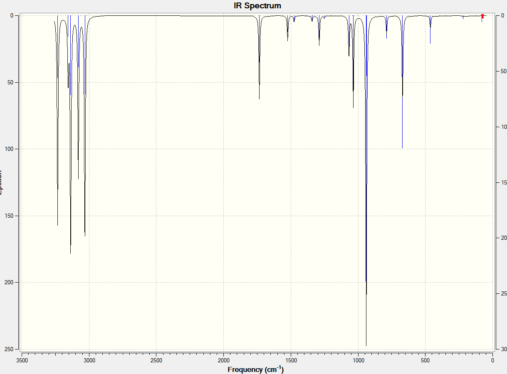Image resolution: width=507 pixels, height=374 pixels.
Task: Click the Frequency (cm-1) axis label
Action: click(x=256, y=369)
